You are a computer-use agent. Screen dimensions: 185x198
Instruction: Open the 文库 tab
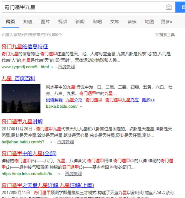(x=115, y=22)
